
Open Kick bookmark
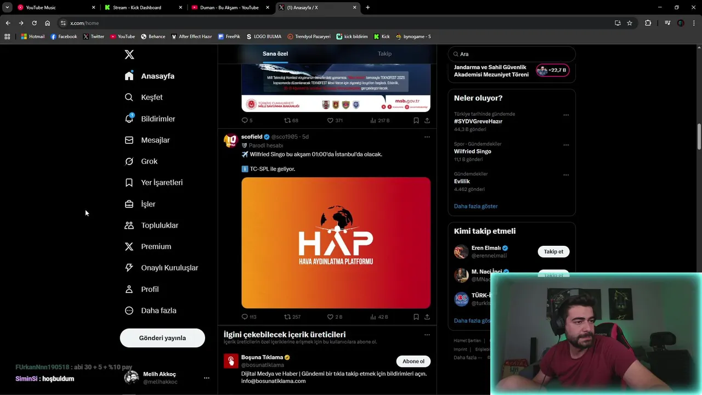(382, 37)
